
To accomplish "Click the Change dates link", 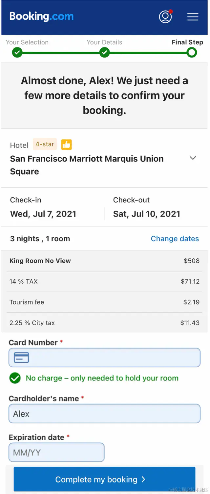I will click(x=175, y=239).
